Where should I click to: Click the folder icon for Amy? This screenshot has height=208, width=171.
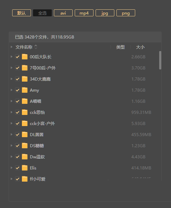(25, 90)
